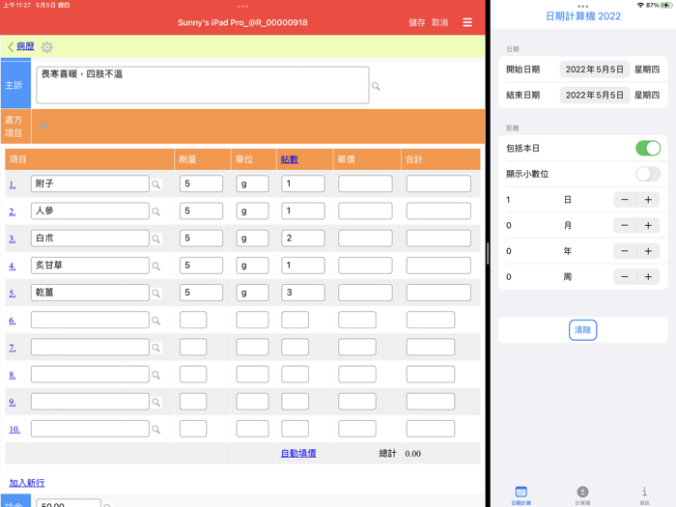Click the empty item name field in row 6
Viewport: 676px width, 507px height.
point(90,320)
